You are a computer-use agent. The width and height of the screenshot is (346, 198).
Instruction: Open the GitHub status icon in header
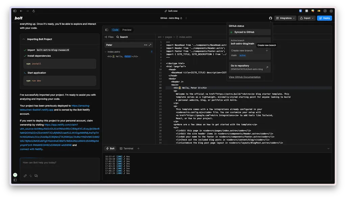click(270, 18)
